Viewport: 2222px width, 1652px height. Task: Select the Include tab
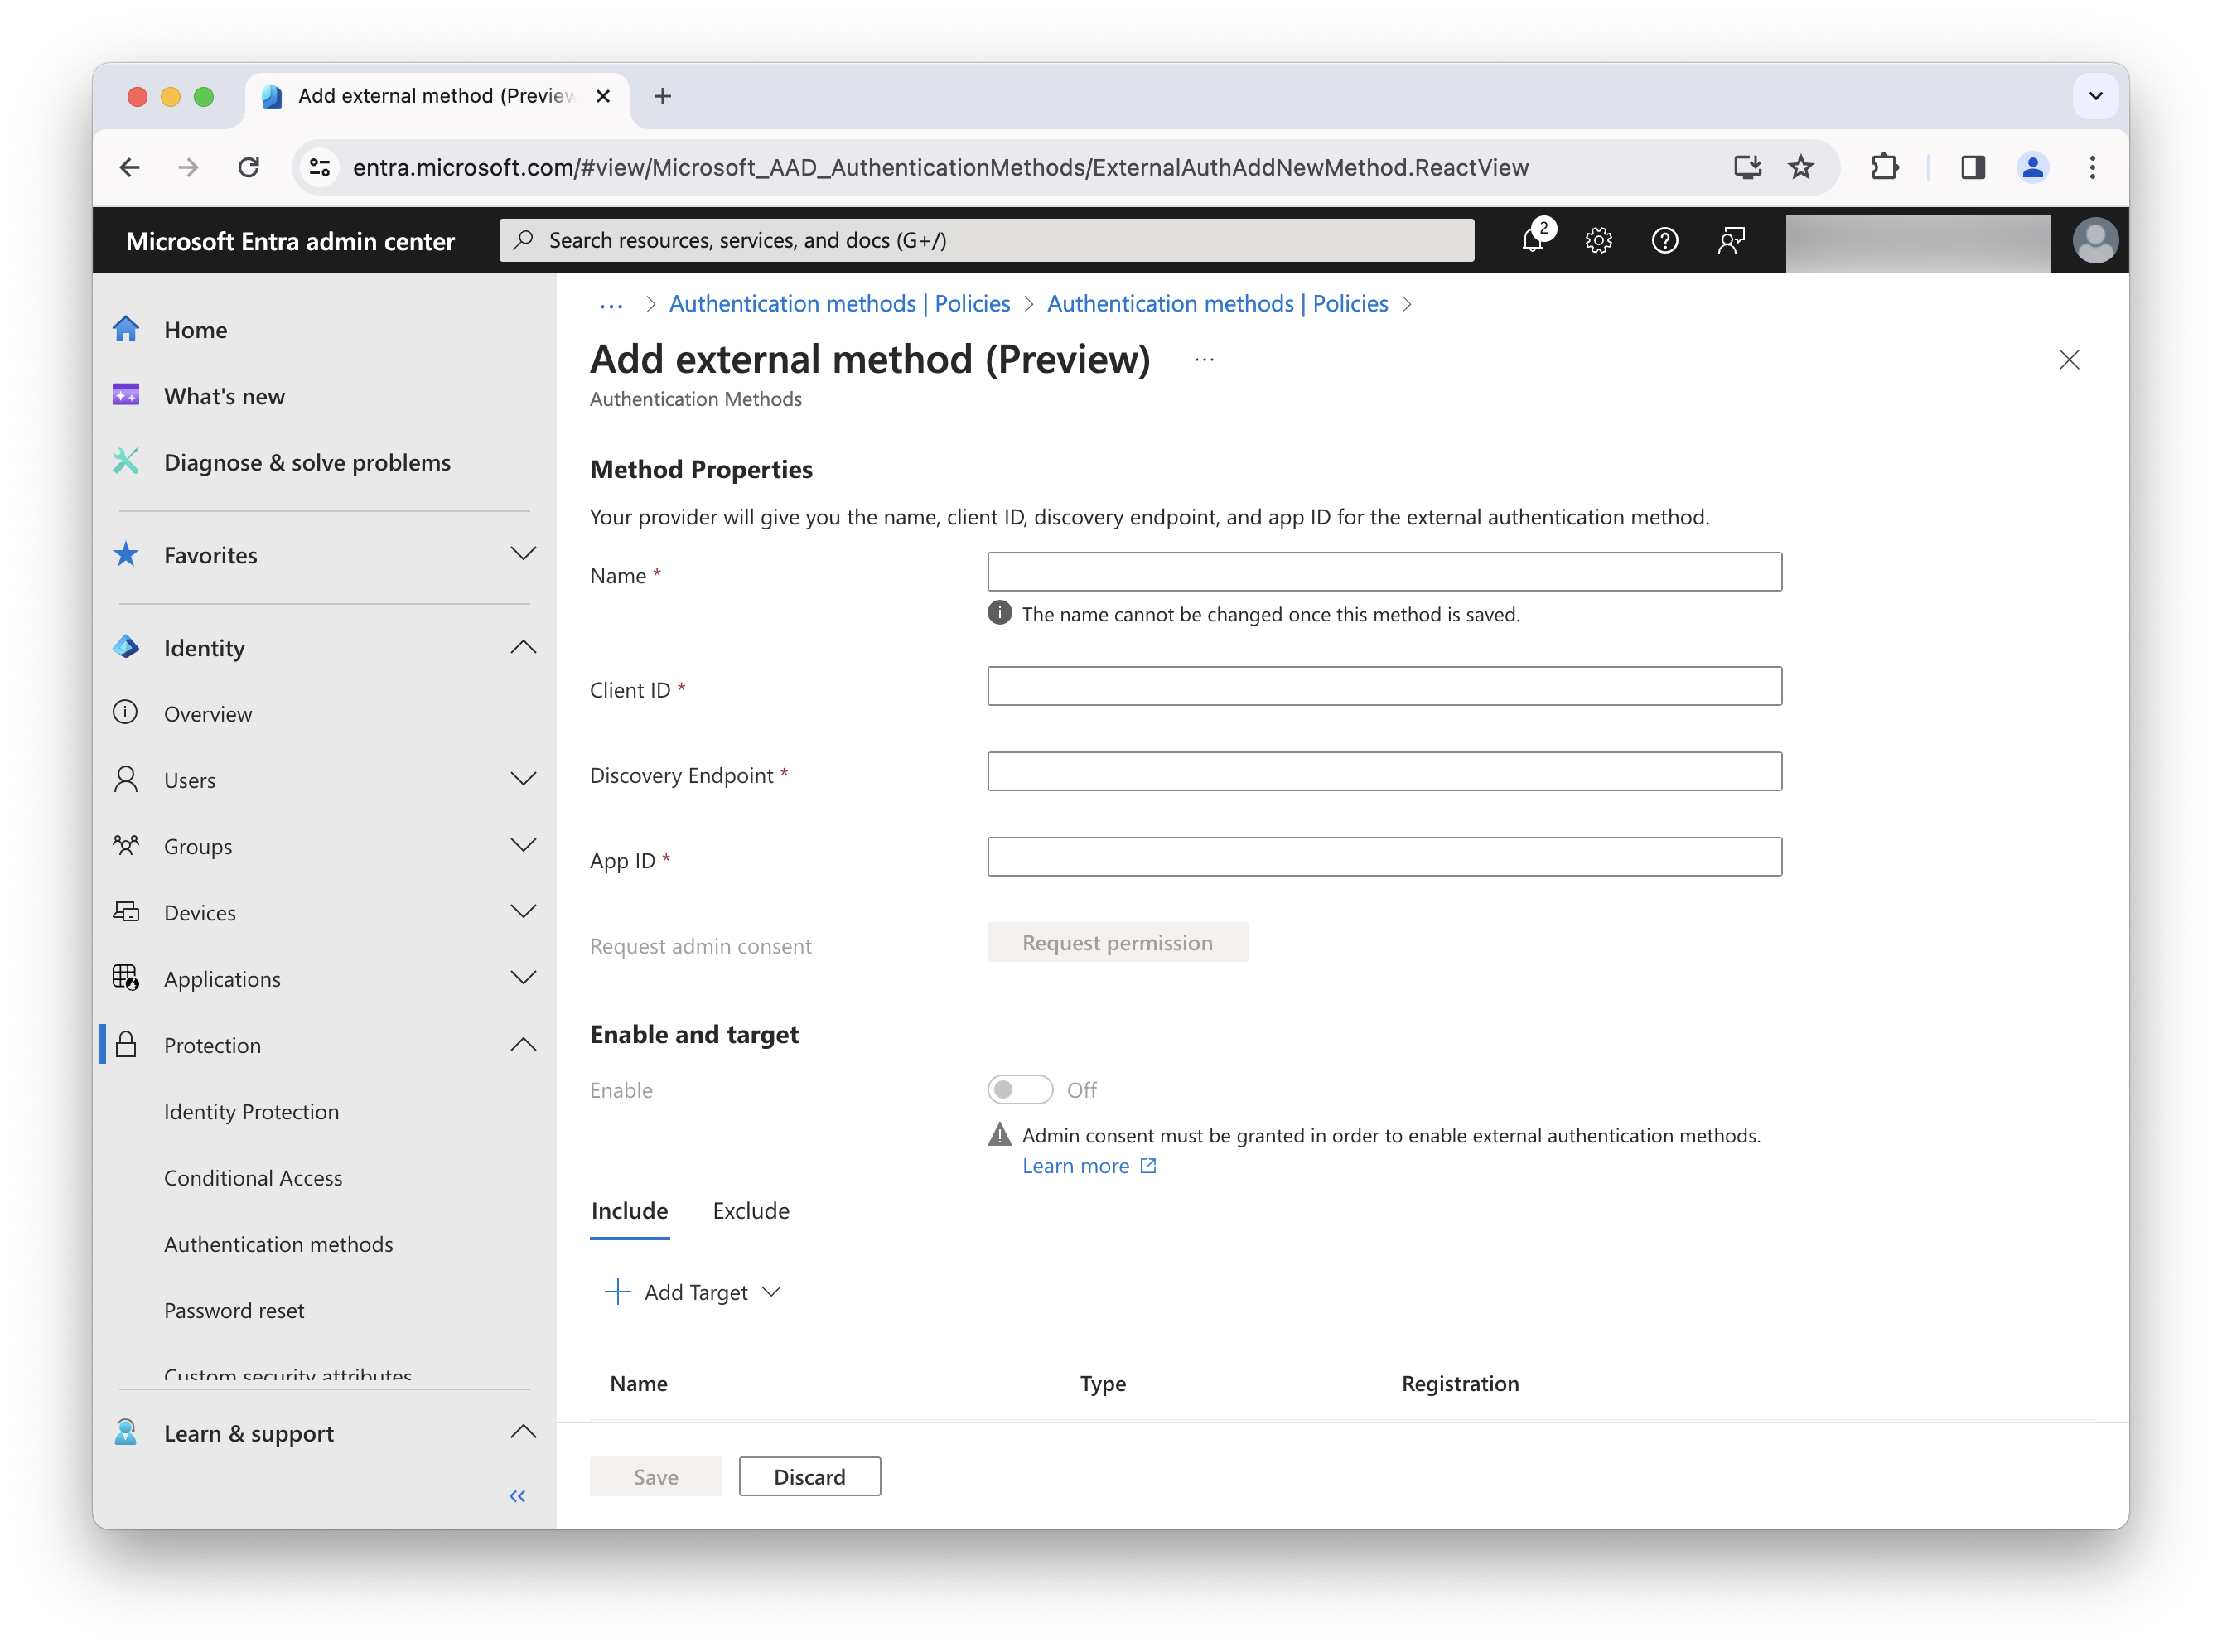coord(630,1210)
